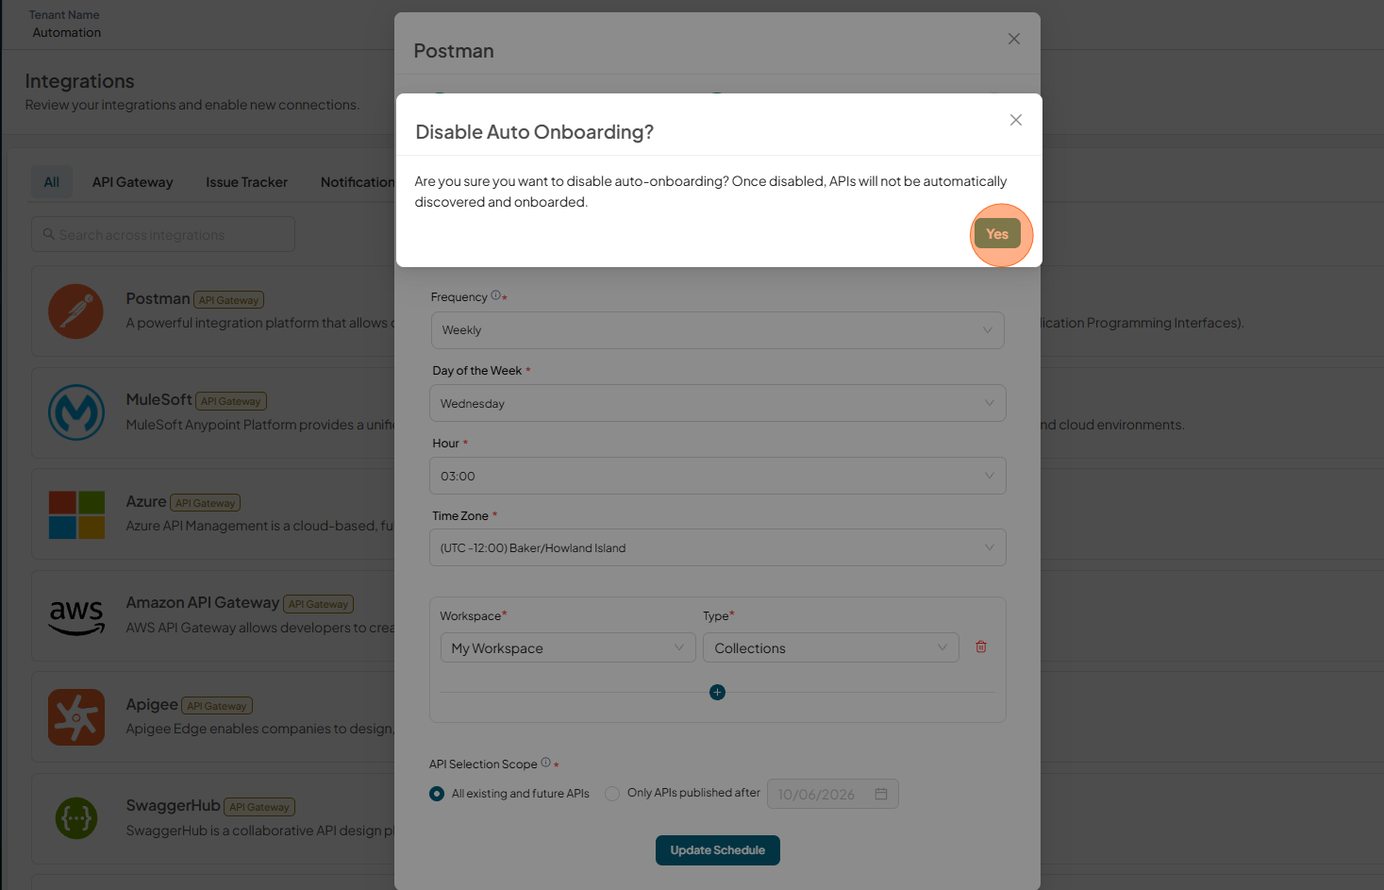Viewport: 1384px width, 890px height.
Task: Switch to the Issue Tracker tab
Action: 247,182
